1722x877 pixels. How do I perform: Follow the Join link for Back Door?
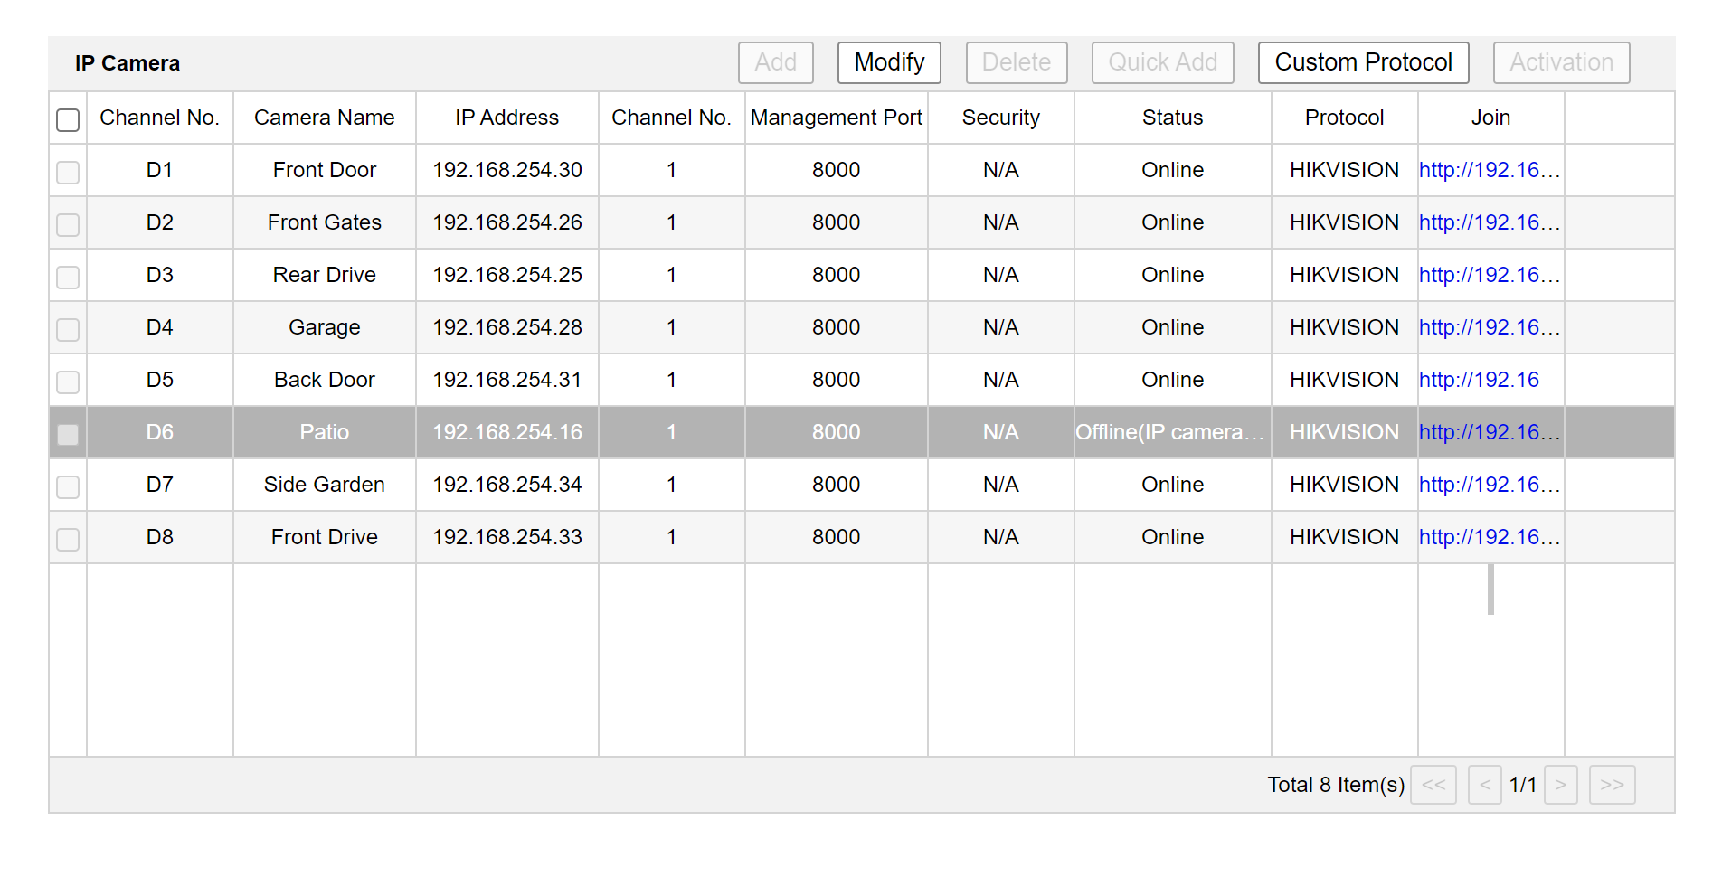pyautogui.click(x=1478, y=380)
